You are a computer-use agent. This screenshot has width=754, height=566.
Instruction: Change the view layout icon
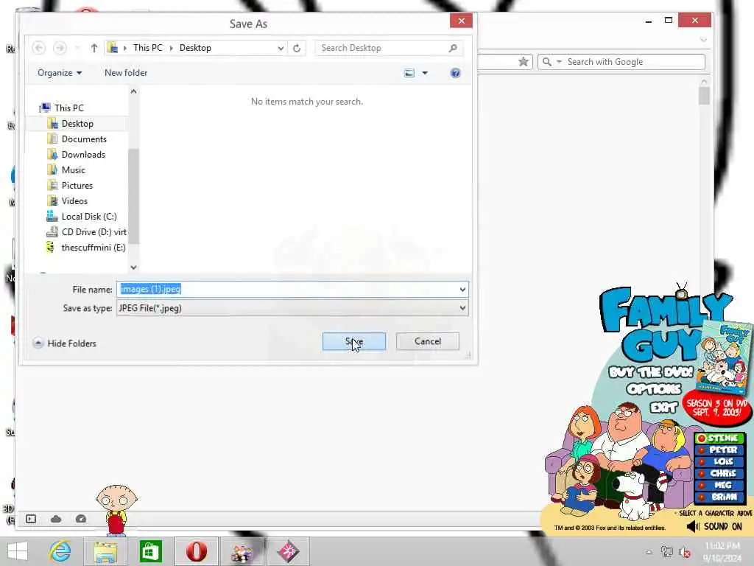coord(409,73)
